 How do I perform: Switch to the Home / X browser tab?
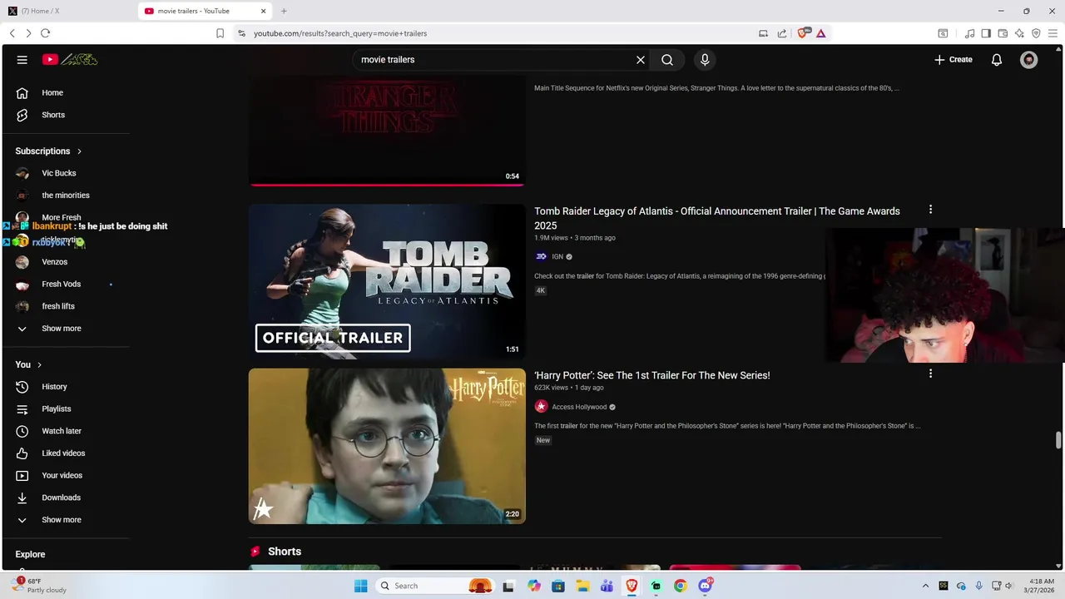[68, 11]
